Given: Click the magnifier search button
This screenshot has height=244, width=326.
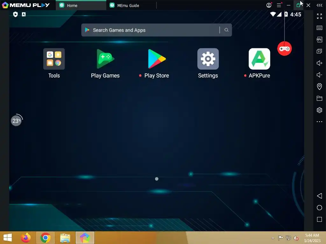Looking at the screenshot, I should [x=226, y=30].
